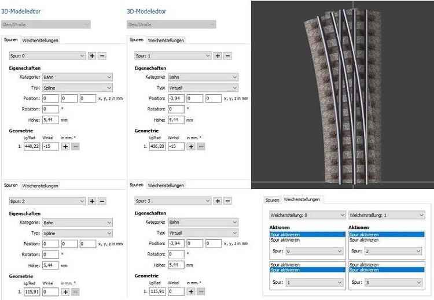Screen dimensions: 434x300
Task: Add a track next to Spur: 0
Action: (x=92, y=56)
